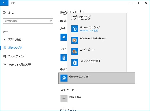
Task: Click the search magnifier icon
Action: click(51, 21)
